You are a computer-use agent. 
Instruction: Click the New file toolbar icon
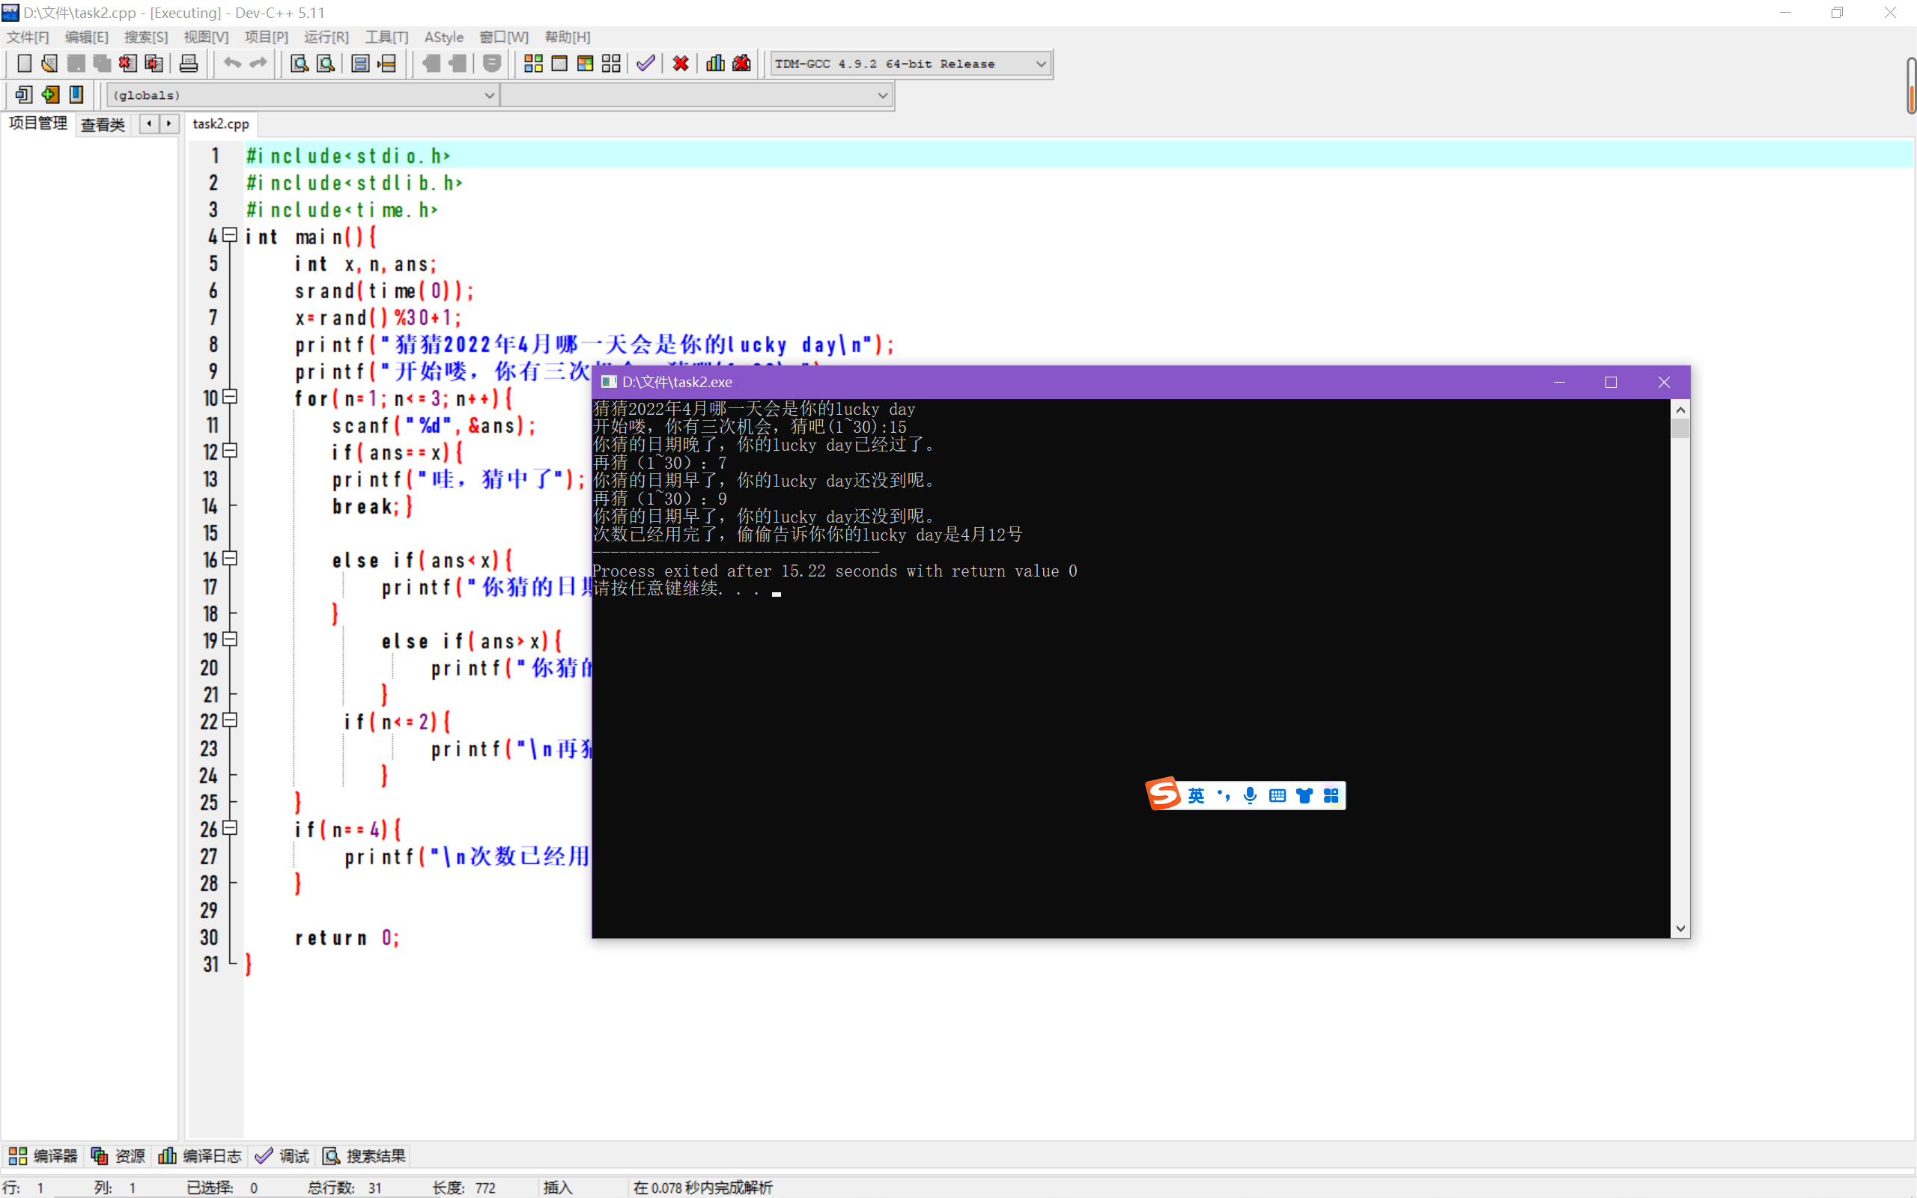24,64
